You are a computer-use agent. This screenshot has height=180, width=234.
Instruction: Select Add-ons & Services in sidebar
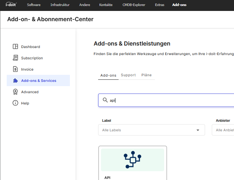coord(38,80)
